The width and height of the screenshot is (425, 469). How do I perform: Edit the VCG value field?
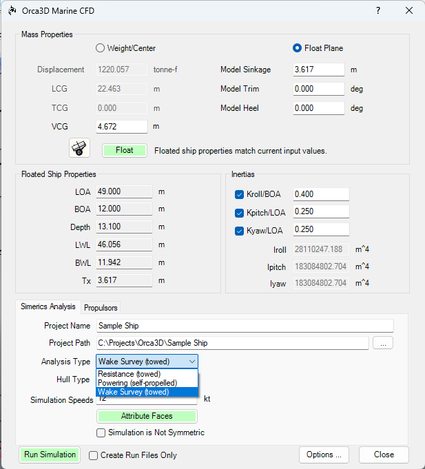coord(122,127)
